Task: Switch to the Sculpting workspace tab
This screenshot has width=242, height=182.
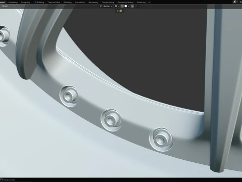Action: click(x=26, y=3)
